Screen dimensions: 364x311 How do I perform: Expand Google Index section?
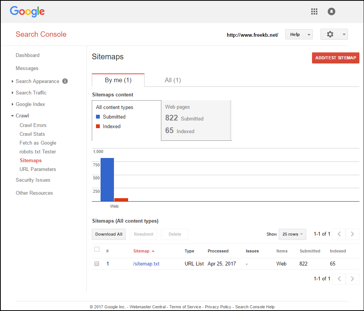[x=12, y=104]
